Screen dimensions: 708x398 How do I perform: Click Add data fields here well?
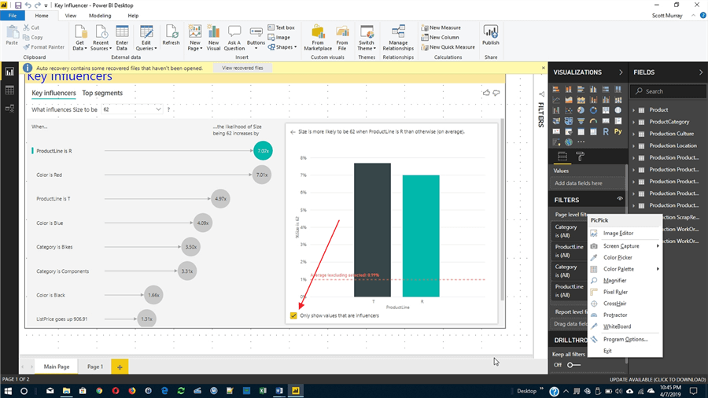(587, 183)
